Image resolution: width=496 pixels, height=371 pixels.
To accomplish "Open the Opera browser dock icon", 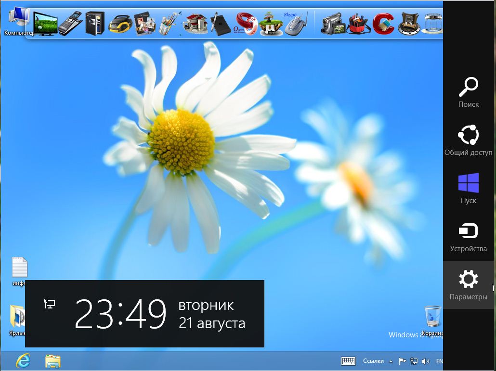I will coord(246,24).
